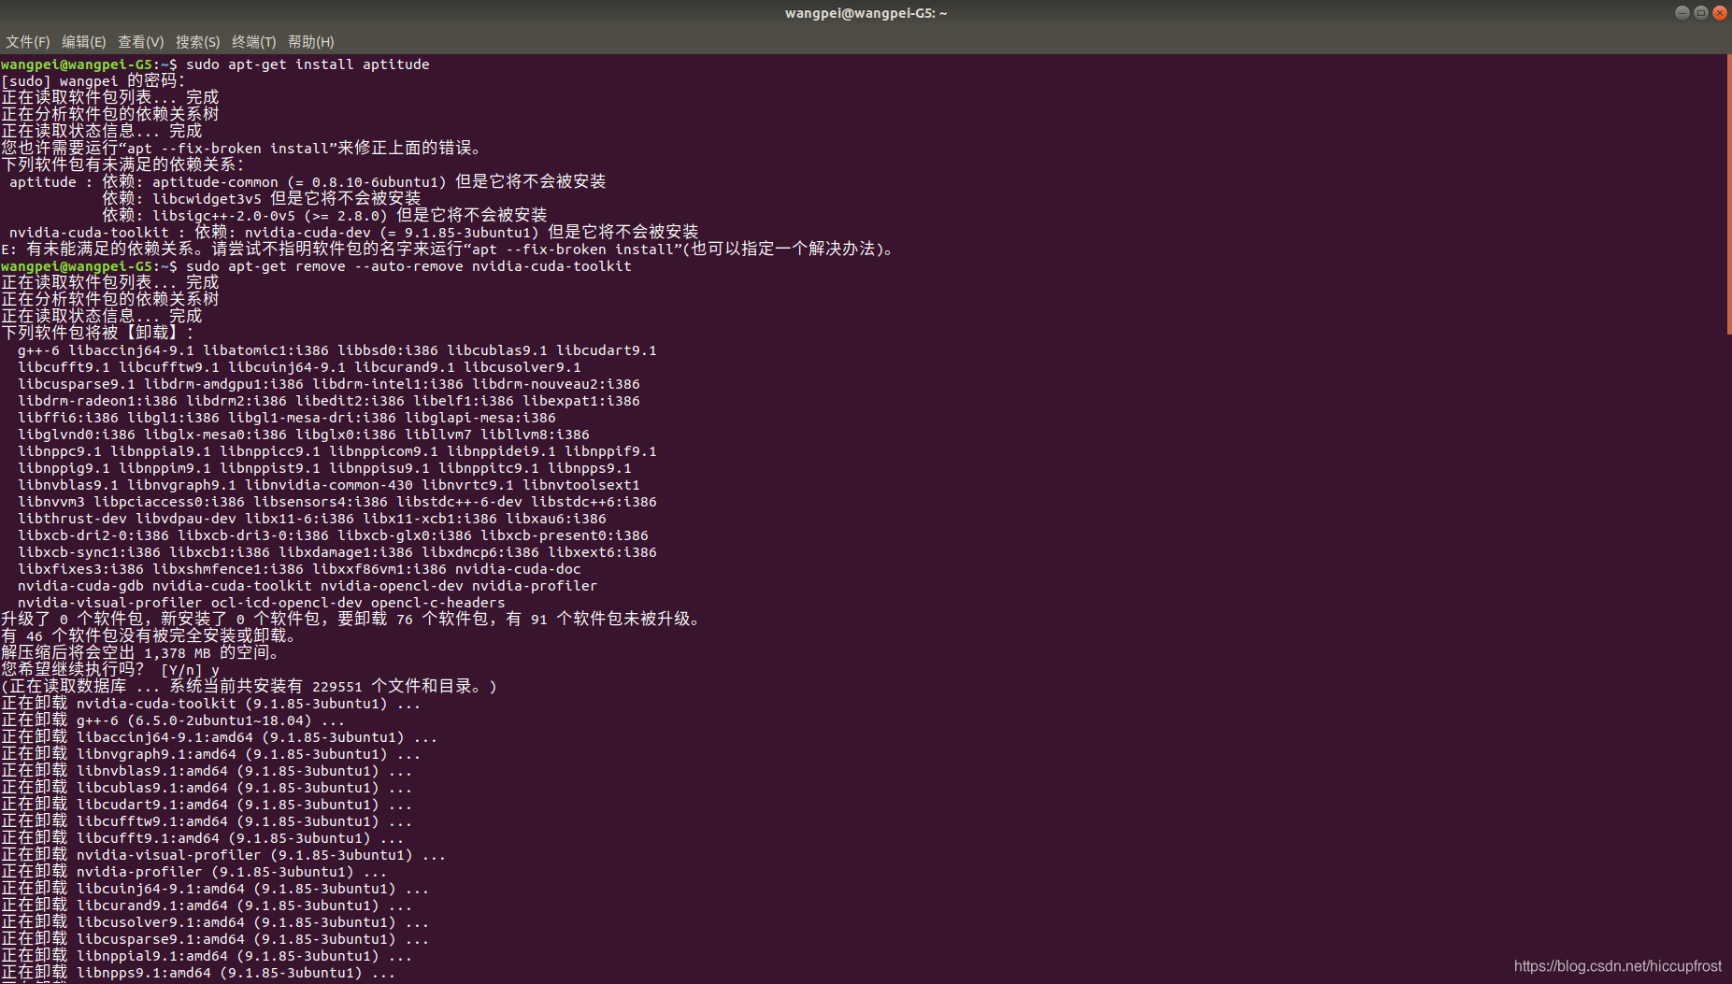1732x984 pixels.
Task: Click package name 'libdrm-nouveau2:i386'
Action: [x=555, y=384]
